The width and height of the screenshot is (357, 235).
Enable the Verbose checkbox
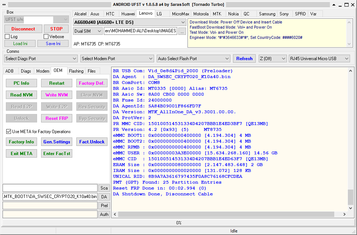tap(46, 37)
